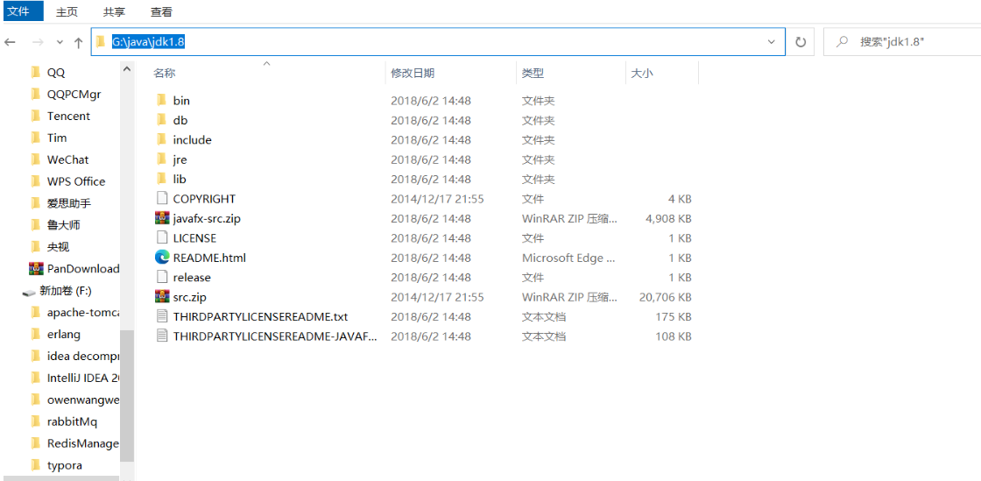
Task: Open idea decompr folder in navigation pane
Action: coord(82,356)
